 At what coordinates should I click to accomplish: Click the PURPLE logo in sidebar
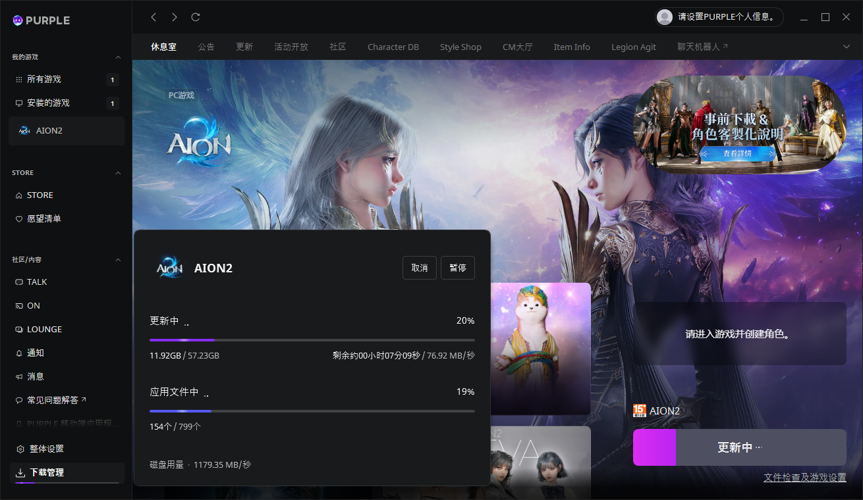click(x=41, y=20)
